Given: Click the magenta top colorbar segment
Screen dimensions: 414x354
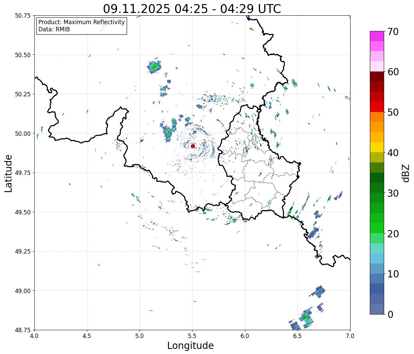Looking at the screenshot, I should [377, 36].
